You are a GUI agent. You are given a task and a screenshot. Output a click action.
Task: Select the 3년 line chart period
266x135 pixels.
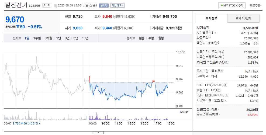(x=67, y=38)
